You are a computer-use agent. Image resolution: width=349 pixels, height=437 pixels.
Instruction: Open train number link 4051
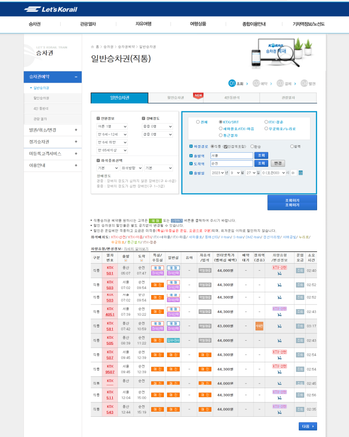click(110, 315)
